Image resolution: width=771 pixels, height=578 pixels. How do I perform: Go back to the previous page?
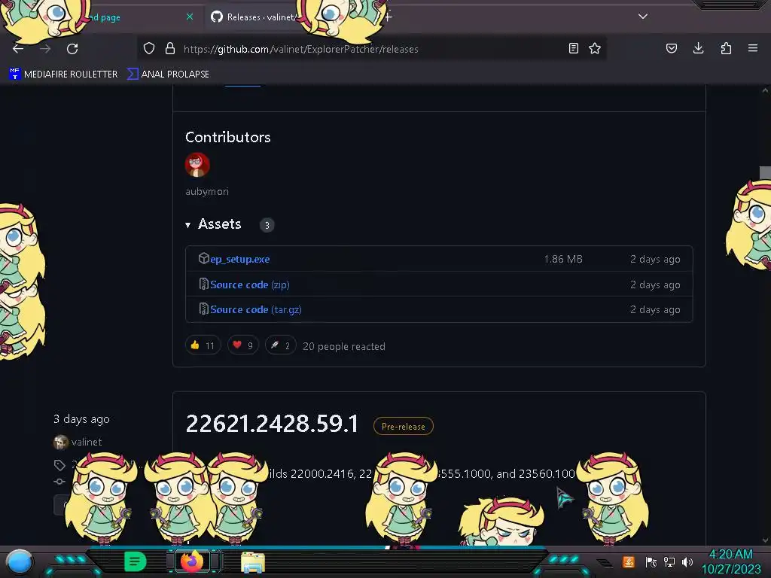(18, 49)
